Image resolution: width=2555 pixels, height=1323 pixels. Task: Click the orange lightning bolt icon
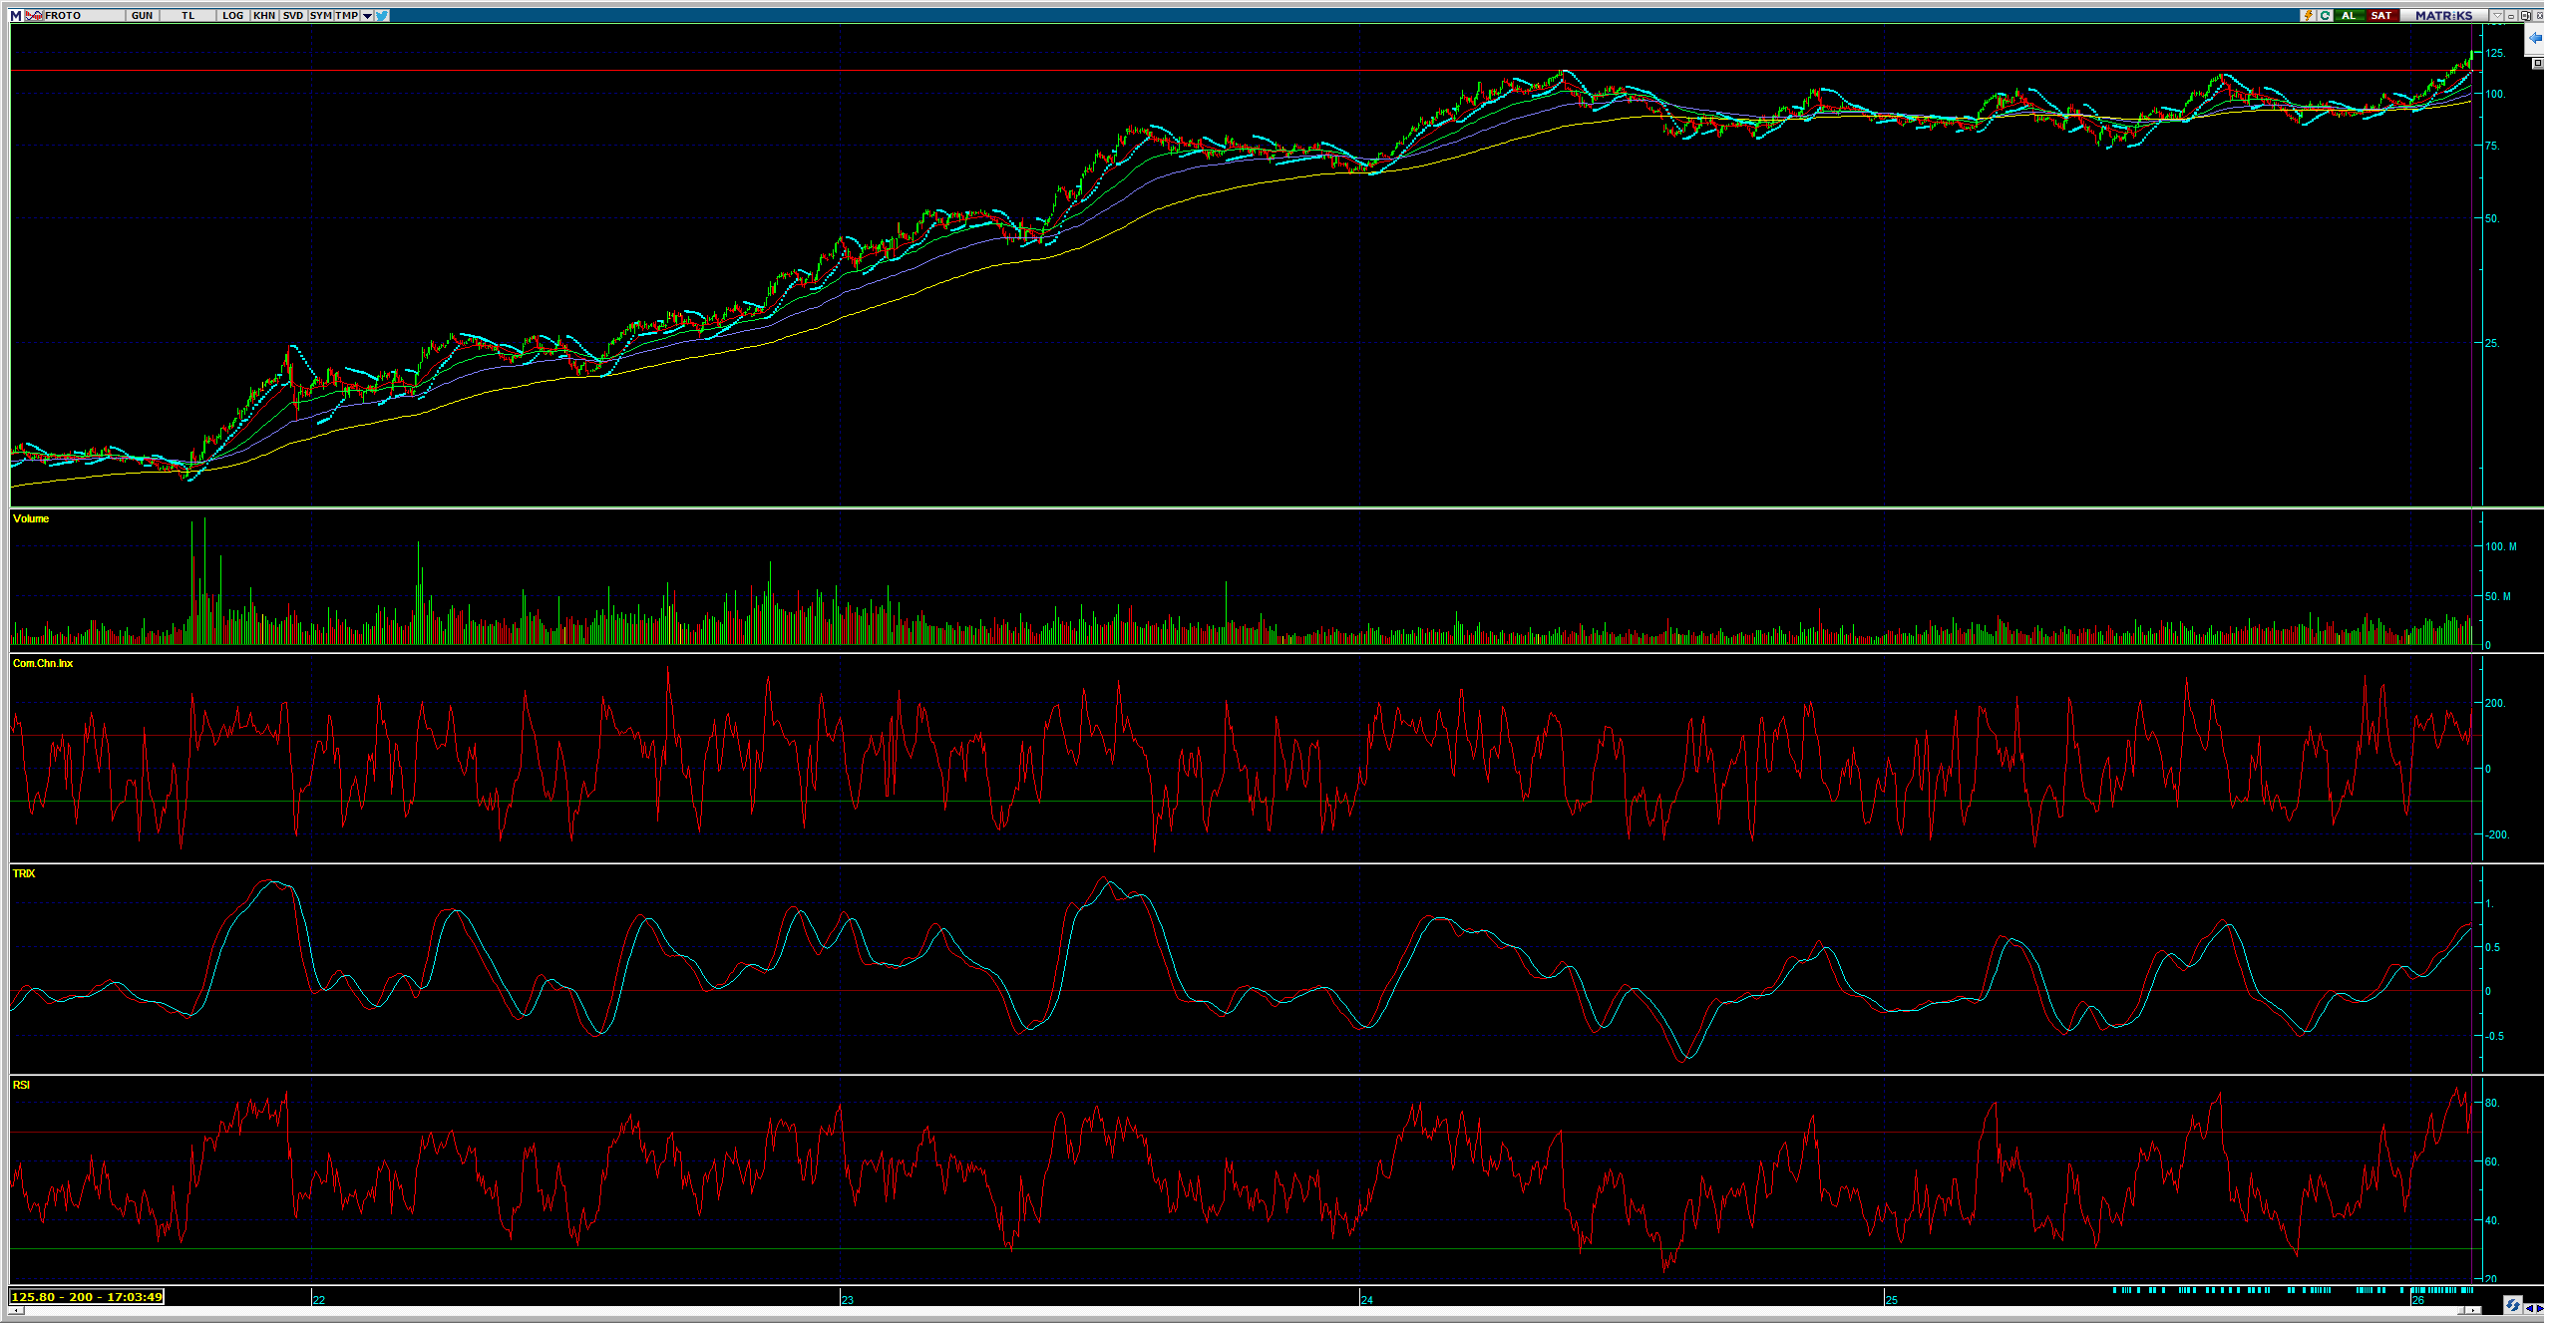(x=2308, y=15)
